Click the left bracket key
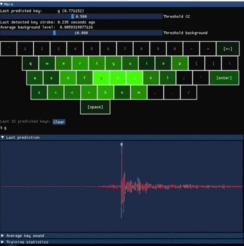This screenshot has height=246, width=244. 196,63
